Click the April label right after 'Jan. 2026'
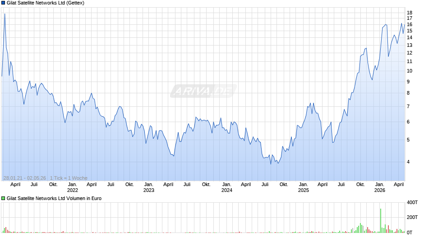424x237 pixels. click(x=399, y=185)
